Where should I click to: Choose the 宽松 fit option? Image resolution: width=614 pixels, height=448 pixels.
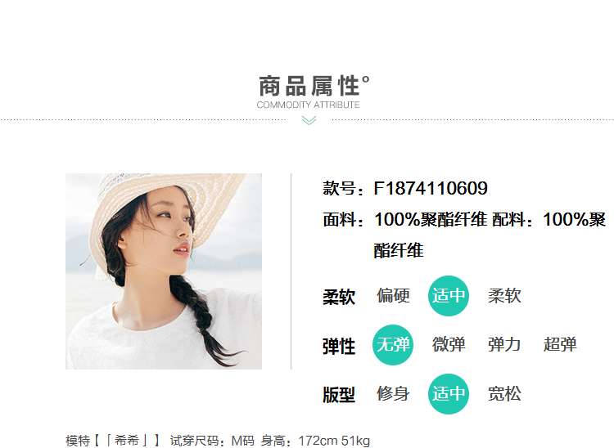[504, 394]
